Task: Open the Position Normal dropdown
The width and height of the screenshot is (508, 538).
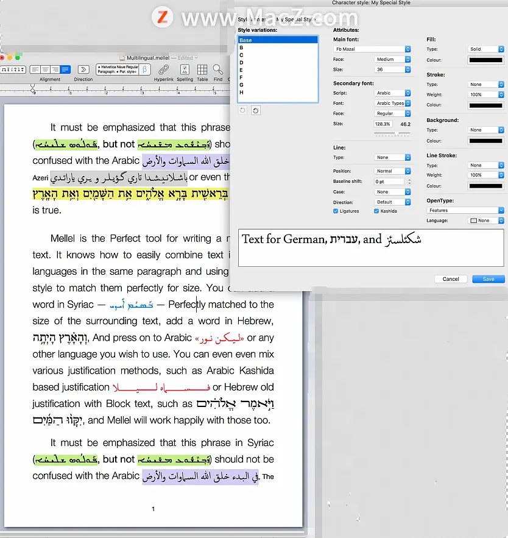Action: pos(392,171)
